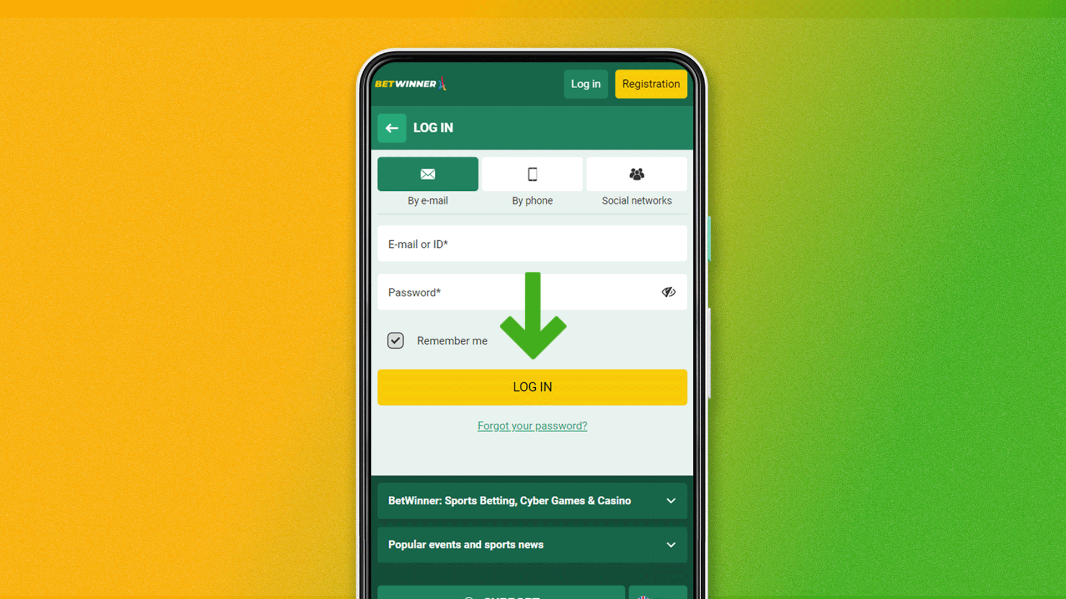
Task: Select social networks login icon
Action: [x=636, y=174]
